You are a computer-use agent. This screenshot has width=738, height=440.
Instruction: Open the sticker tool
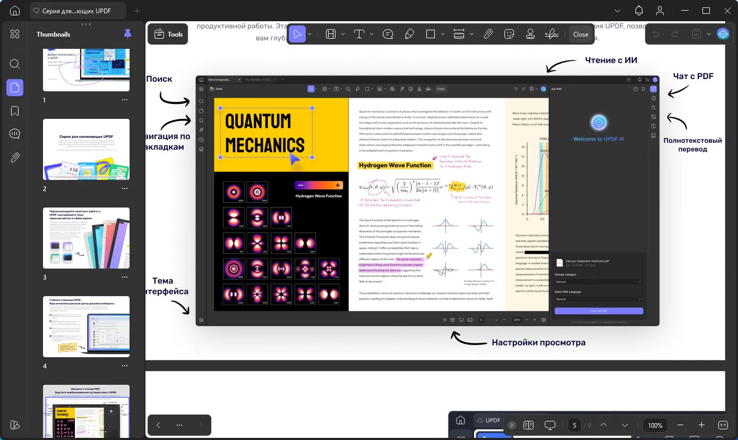pyautogui.click(x=509, y=34)
